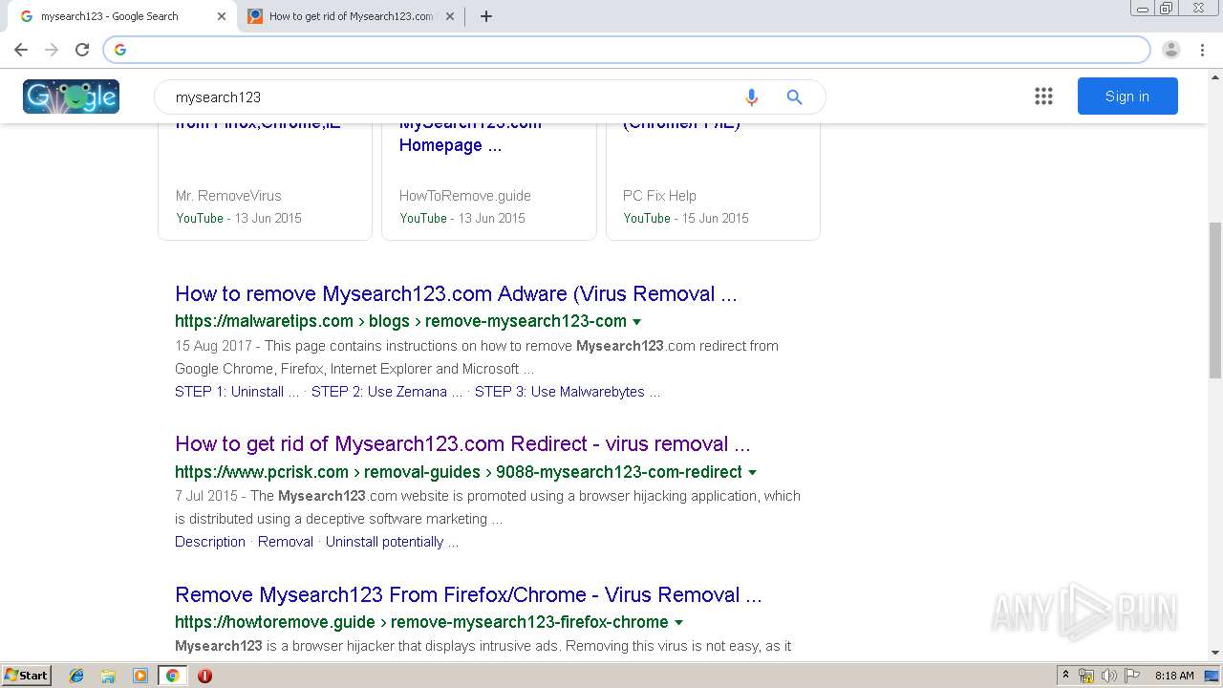This screenshot has height=688, width=1223.
Task: Open the 'Removal' sitelink
Action: (285, 542)
